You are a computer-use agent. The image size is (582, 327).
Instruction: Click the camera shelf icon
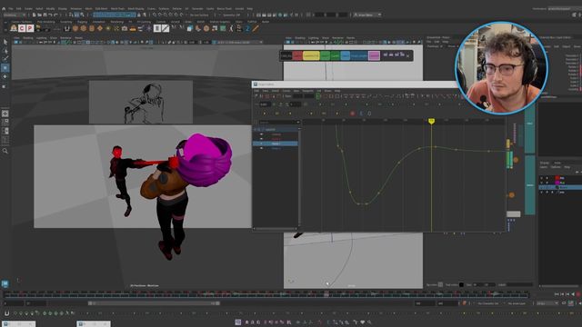point(125,28)
